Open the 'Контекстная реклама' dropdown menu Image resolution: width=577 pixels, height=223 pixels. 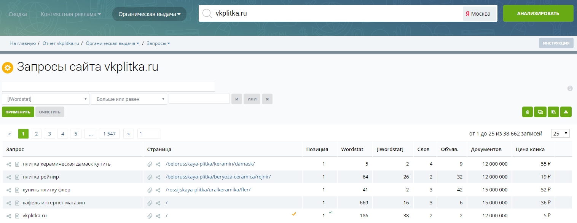click(x=71, y=14)
